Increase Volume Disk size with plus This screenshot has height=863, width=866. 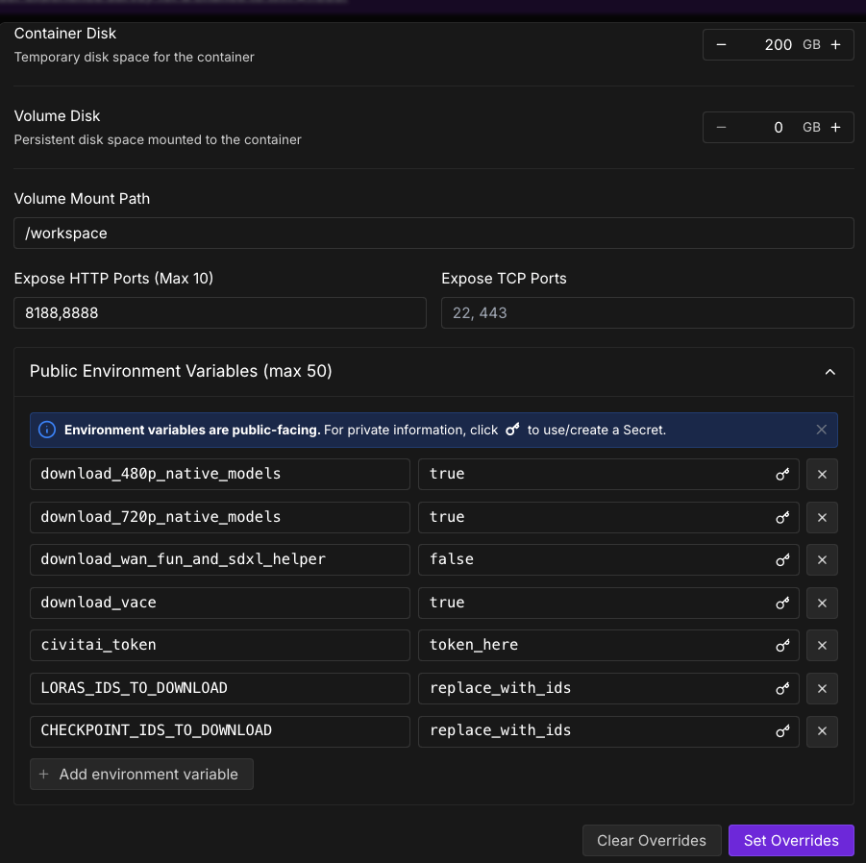pos(835,128)
